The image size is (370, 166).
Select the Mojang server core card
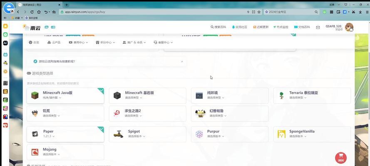65,152
